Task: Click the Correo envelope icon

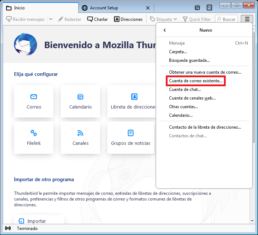Action: point(34,97)
